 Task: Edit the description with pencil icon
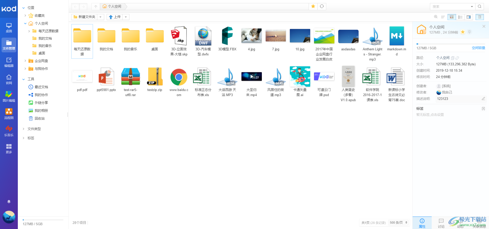tap(483, 99)
